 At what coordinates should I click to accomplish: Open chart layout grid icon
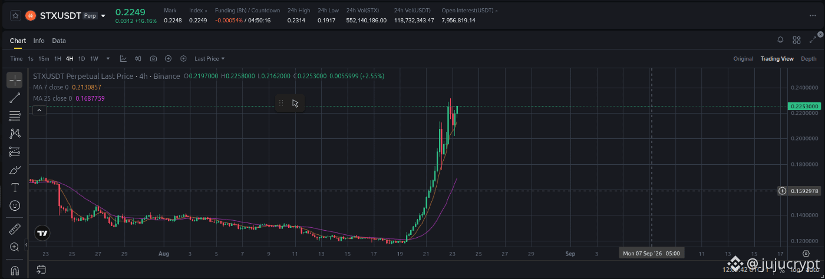click(x=797, y=40)
